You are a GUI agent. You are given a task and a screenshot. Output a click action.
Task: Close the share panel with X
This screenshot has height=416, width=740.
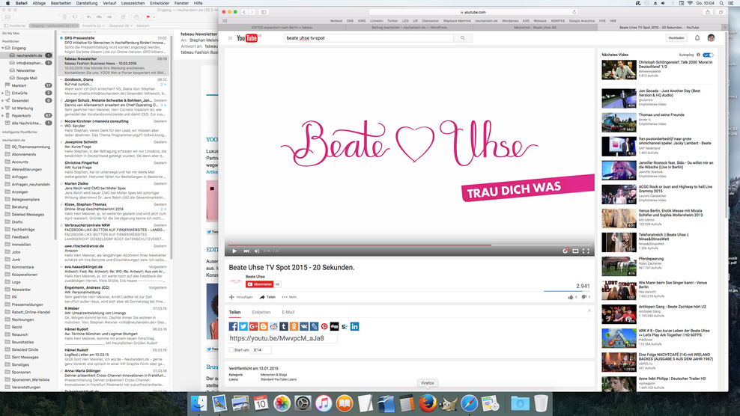589,311
